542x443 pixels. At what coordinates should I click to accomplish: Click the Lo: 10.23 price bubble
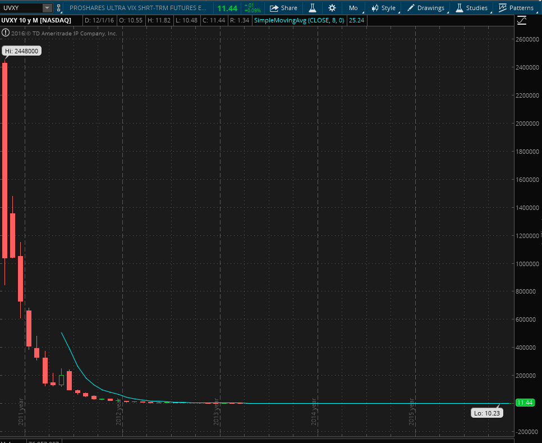[486, 413]
